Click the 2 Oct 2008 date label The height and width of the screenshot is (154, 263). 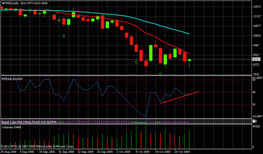(x=123, y=151)
